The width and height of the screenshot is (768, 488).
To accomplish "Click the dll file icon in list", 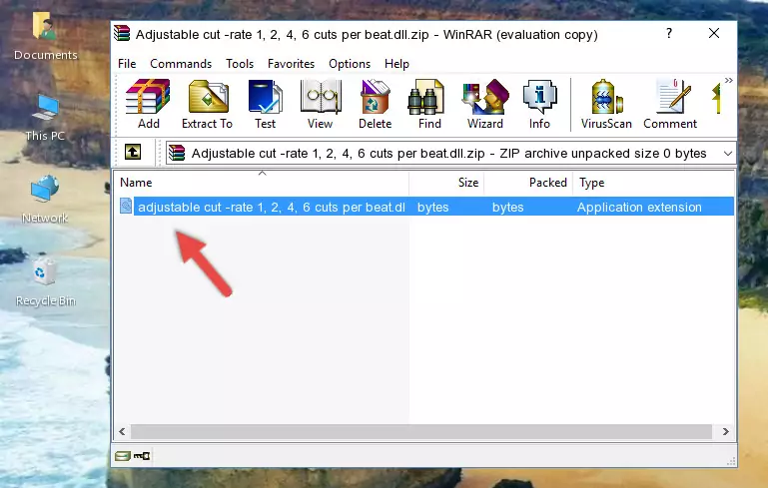I will coord(126,206).
